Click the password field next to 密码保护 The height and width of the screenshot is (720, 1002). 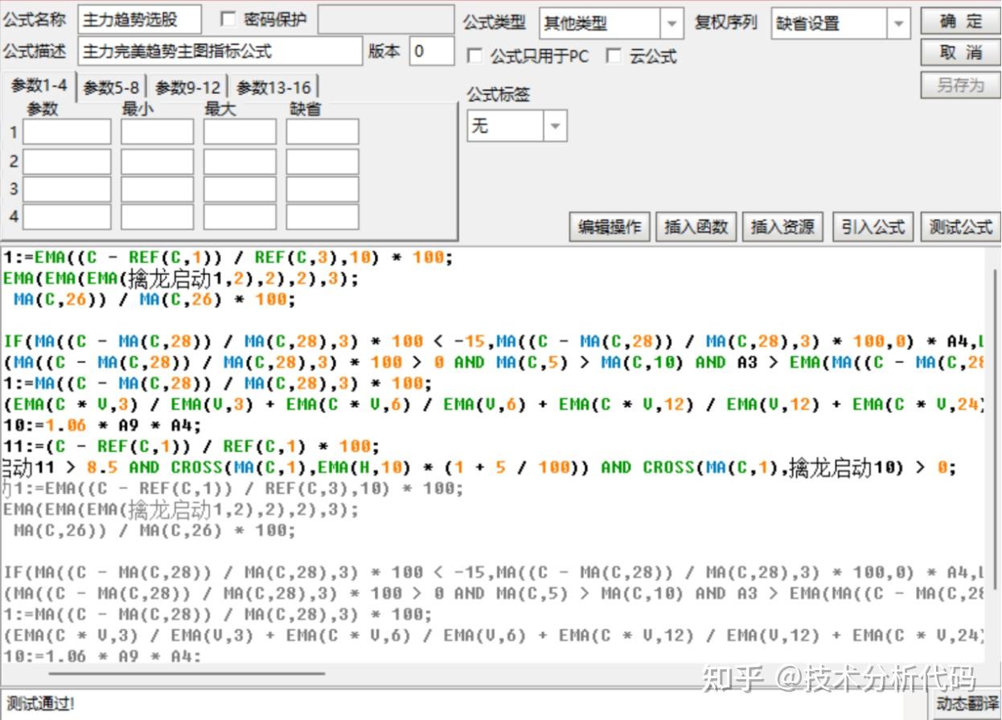[387, 20]
